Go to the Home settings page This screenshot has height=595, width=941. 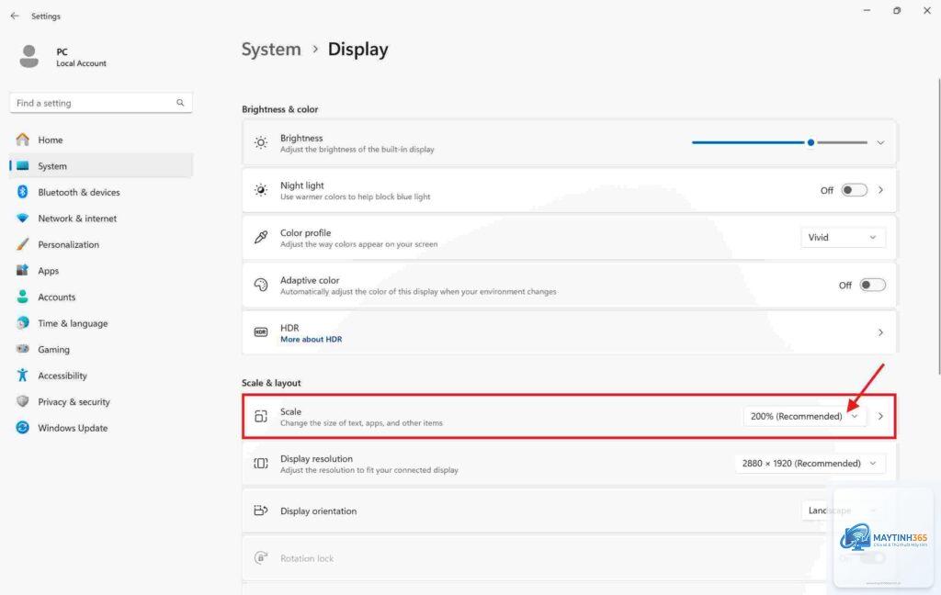[x=51, y=140]
